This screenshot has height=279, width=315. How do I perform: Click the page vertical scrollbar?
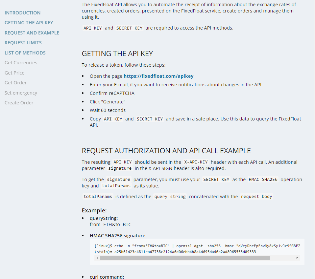(x=314, y=19)
